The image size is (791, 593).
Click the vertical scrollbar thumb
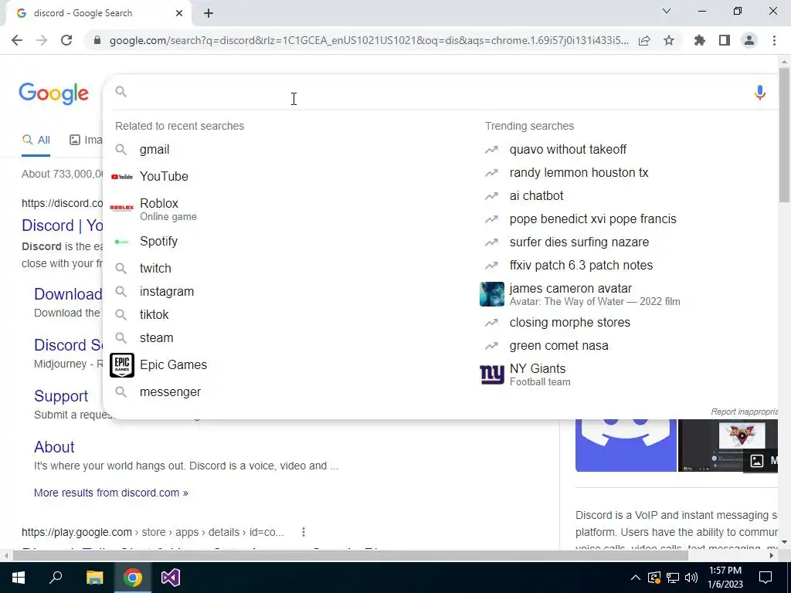coord(784,134)
